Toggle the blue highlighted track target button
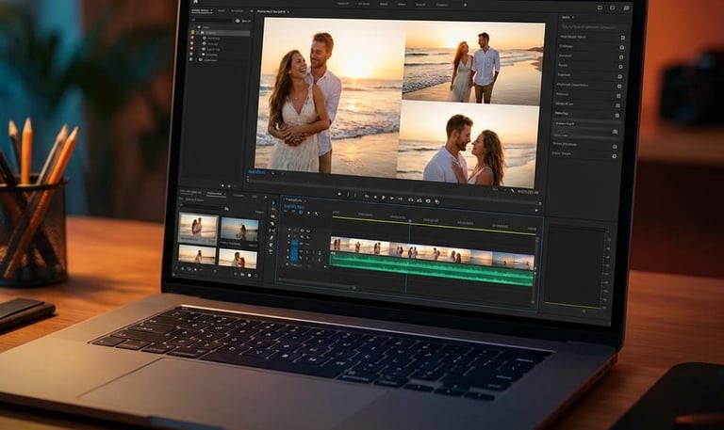The image size is (724, 430). click(294, 249)
